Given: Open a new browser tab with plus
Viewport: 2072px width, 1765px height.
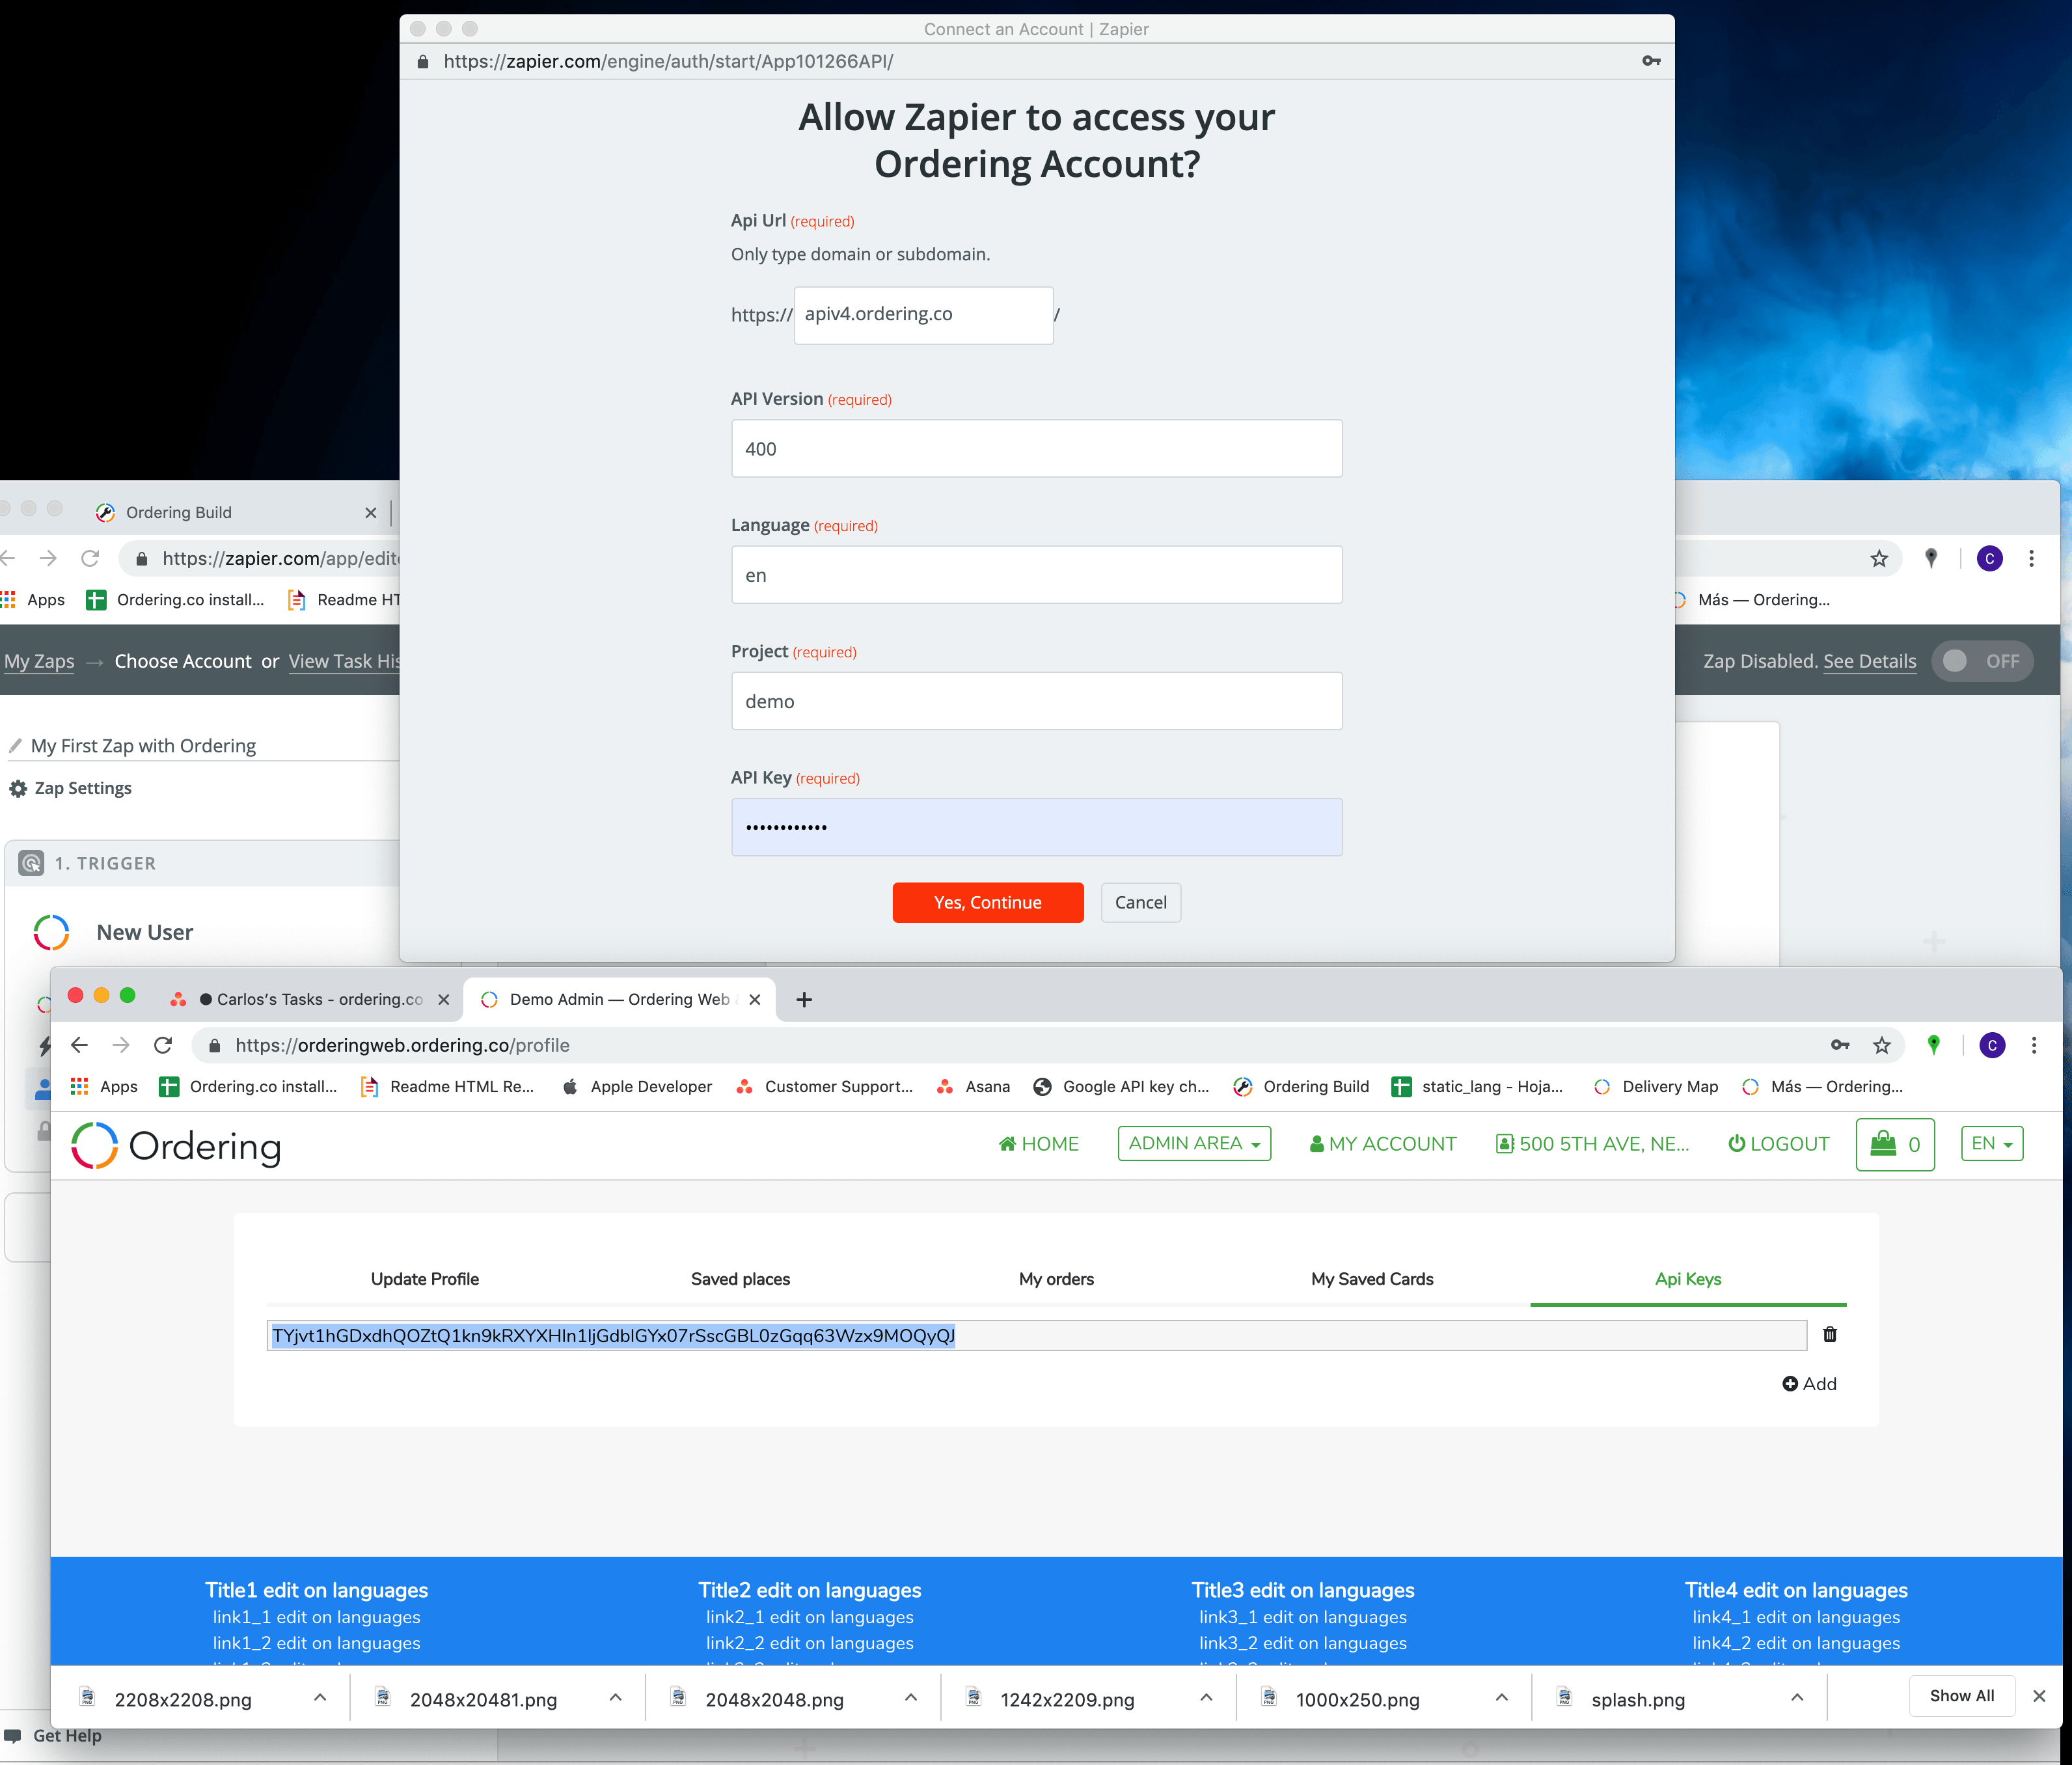Looking at the screenshot, I should pos(803,999).
